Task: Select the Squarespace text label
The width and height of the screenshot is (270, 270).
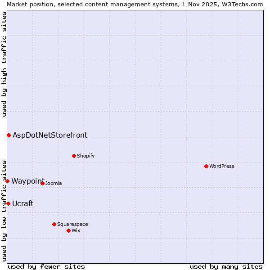Action: (x=72, y=224)
